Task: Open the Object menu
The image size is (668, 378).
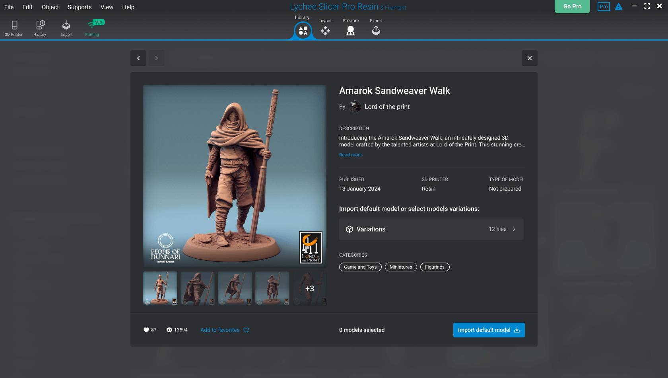Action: pos(50,7)
